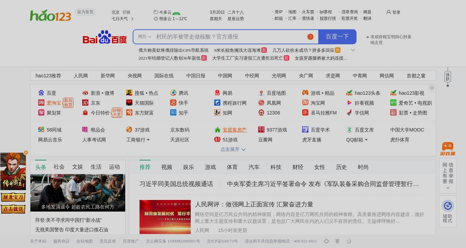
Task: Open the 12306 railway icon
Action: pyautogui.click(x=261, y=112)
